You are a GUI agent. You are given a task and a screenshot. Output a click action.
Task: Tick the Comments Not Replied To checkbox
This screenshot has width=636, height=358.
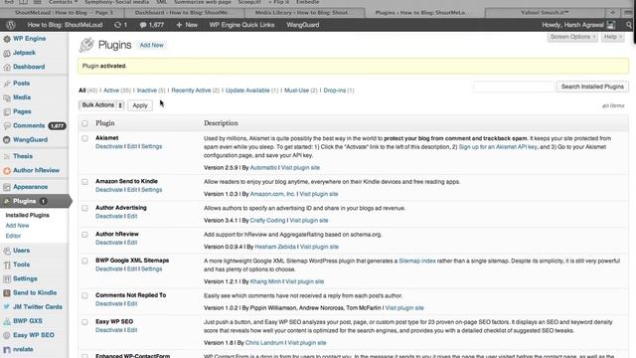coord(84,296)
